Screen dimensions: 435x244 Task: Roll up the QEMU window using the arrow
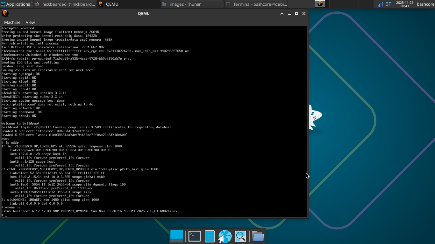pos(282,14)
